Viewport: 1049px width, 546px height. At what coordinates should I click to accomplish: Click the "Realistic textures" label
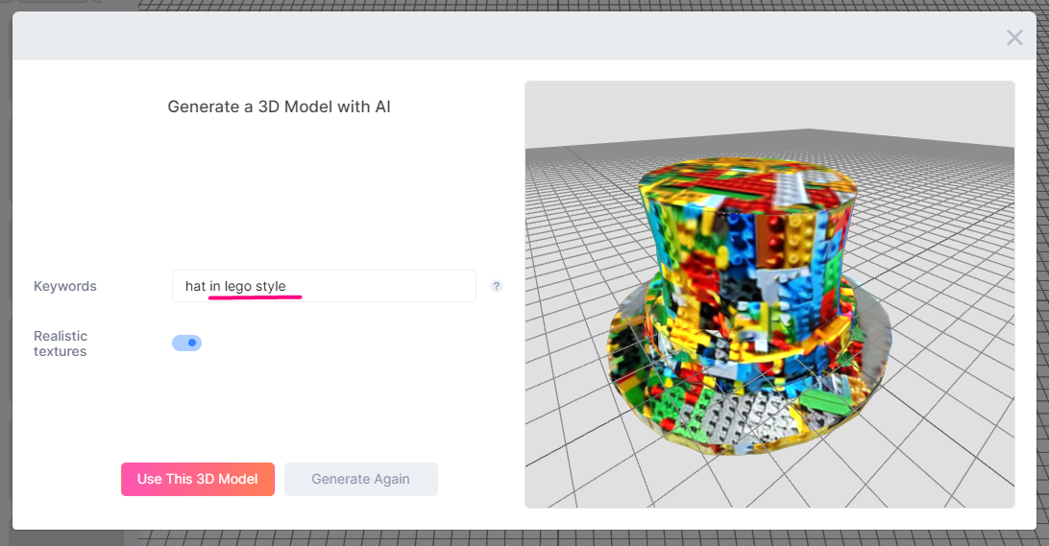61,344
